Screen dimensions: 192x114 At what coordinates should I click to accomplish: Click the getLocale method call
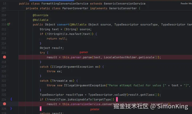(x=146, y=57)
